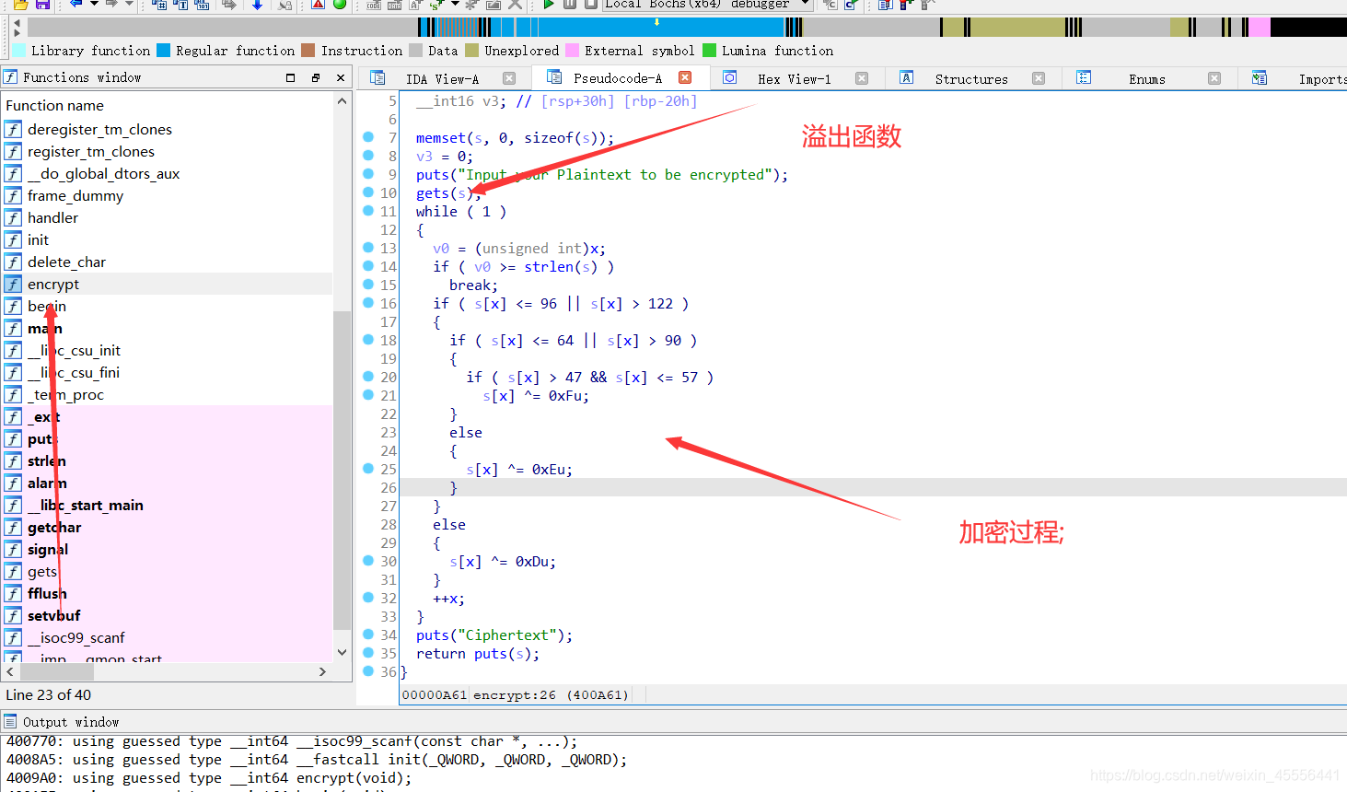This screenshot has height=792, width=1347.
Task: Click the save database floppy icon
Action: pos(42,4)
